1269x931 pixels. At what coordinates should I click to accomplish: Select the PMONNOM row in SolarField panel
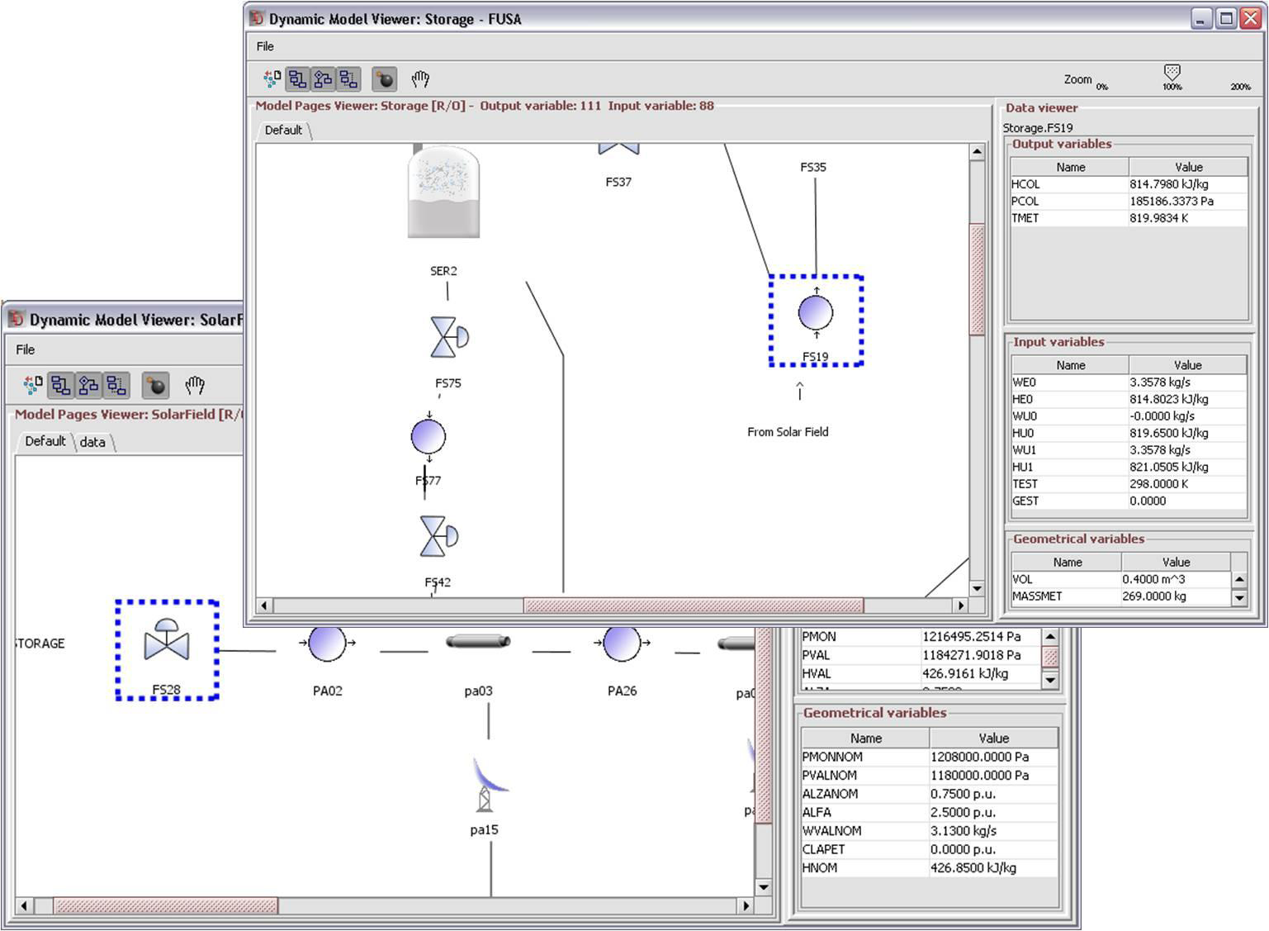pyautogui.click(x=930, y=757)
